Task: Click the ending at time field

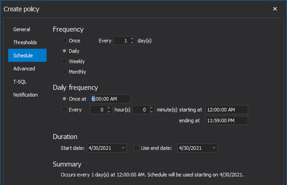Action: [226, 120]
